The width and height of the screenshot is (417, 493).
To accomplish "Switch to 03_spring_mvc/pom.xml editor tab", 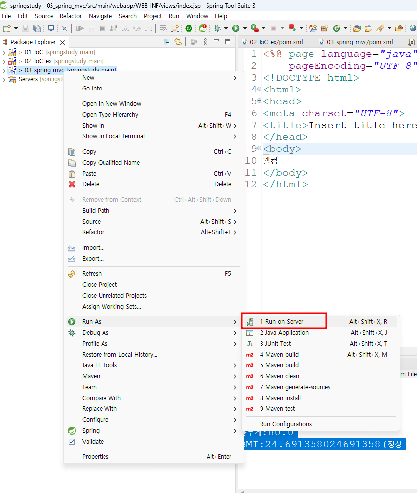I will click(x=356, y=42).
